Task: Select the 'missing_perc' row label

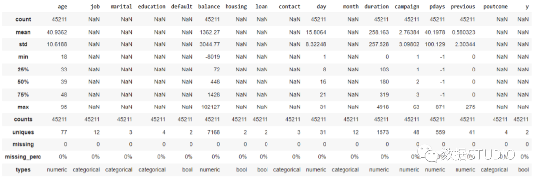Action: coord(24,157)
